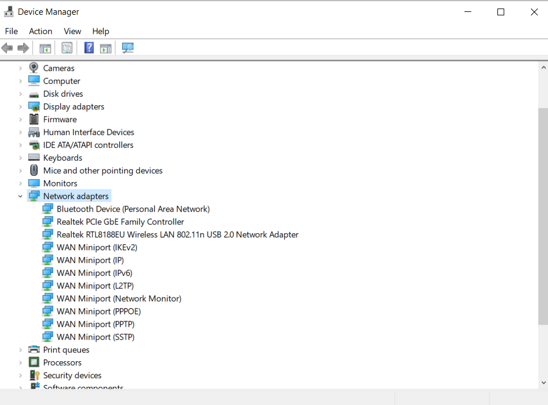Click the Disk drives icon
Viewport: 548px width, 405px height.
[x=34, y=94]
